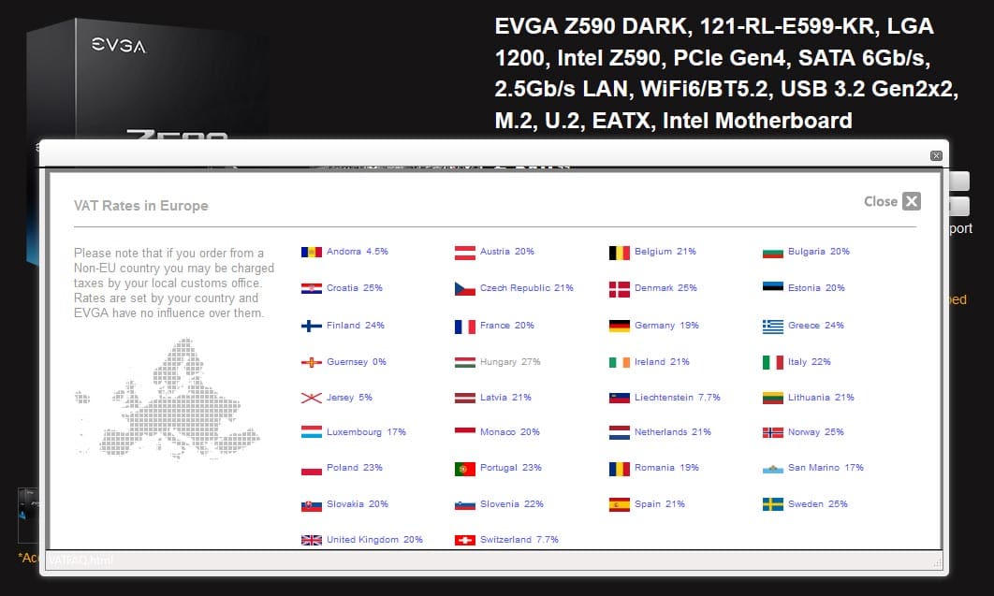Open the Andorra 4.5% link
This screenshot has width=994, height=596.
point(358,252)
